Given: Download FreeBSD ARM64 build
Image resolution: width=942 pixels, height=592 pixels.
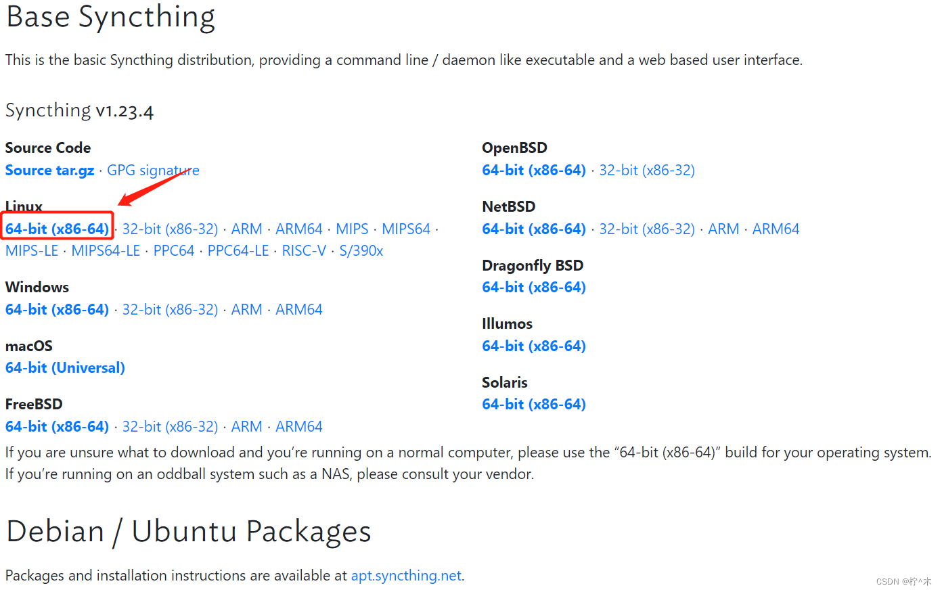Looking at the screenshot, I should click(x=299, y=427).
